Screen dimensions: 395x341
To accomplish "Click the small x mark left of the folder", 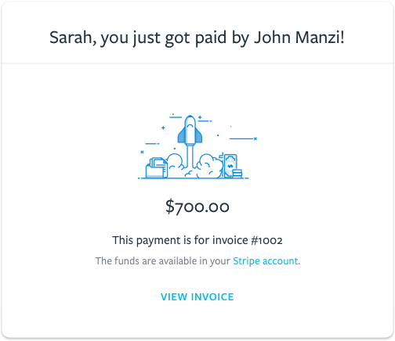I will [x=142, y=152].
